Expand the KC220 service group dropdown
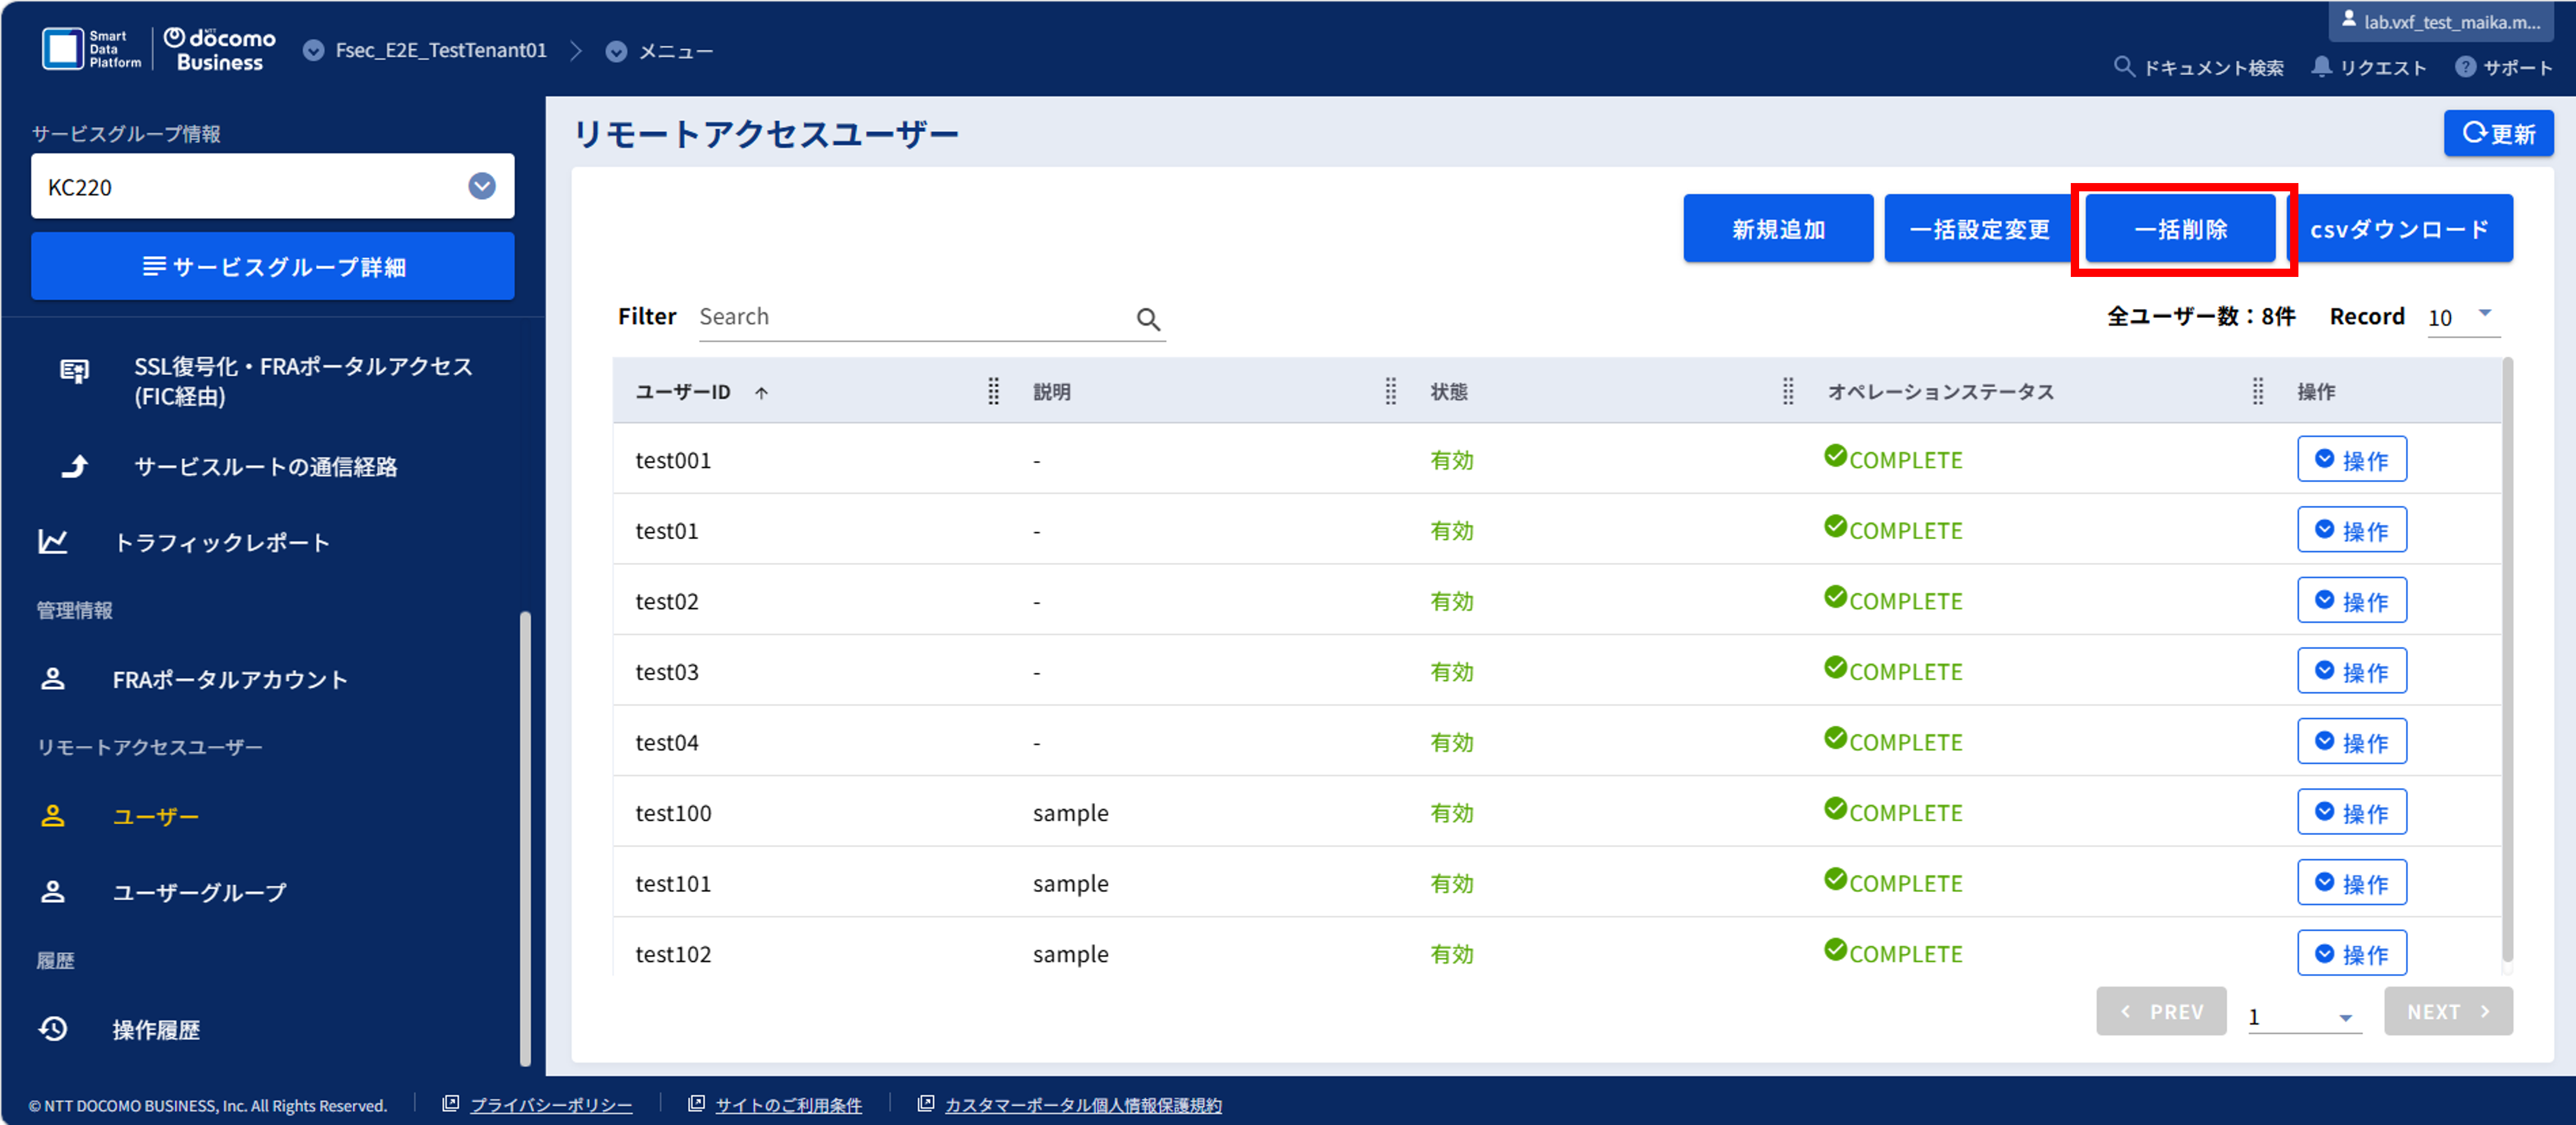The width and height of the screenshot is (2576, 1125). pyautogui.click(x=482, y=186)
